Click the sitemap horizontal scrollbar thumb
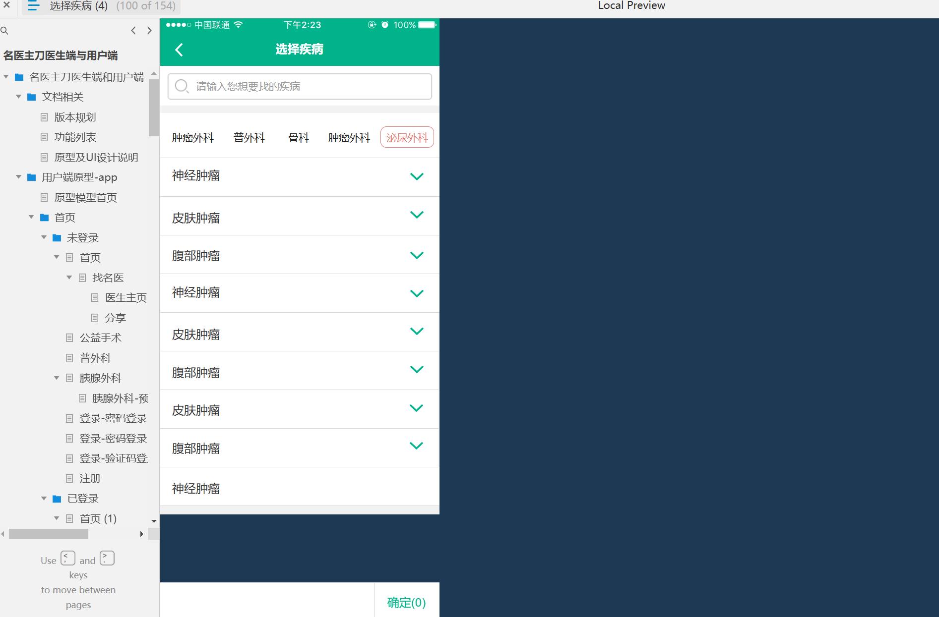This screenshot has width=939, height=617. coord(49,534)
